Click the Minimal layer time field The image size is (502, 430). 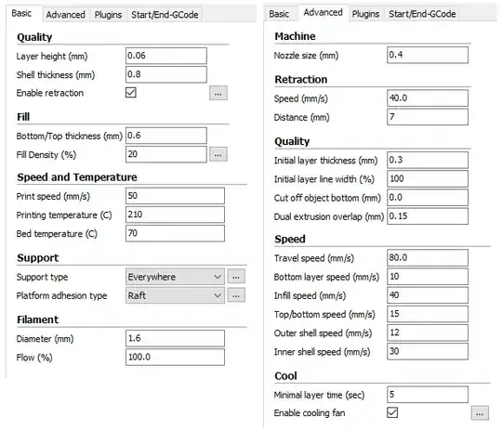point(428,395)
